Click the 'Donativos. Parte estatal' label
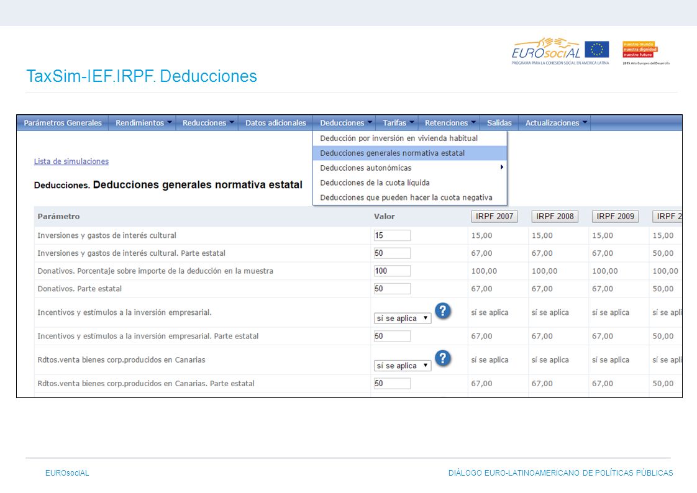This screenshot has width=697, height=493. [x=80, y=289]
